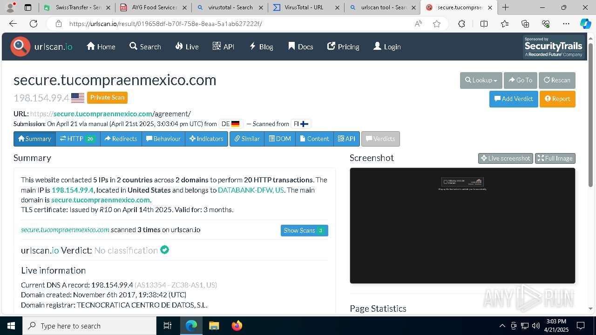Select the Summary tab
596x335 pixels.
click(x=34, y=139)
